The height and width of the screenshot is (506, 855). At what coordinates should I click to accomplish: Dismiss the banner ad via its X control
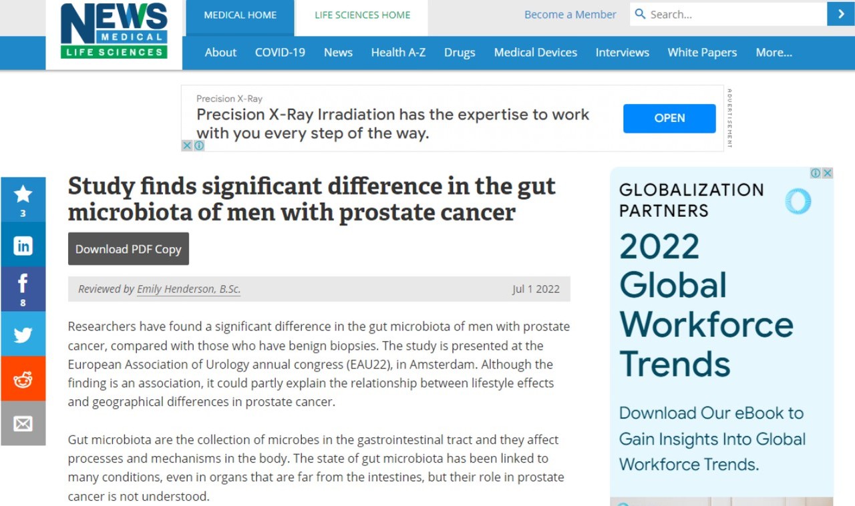(187, 146)
